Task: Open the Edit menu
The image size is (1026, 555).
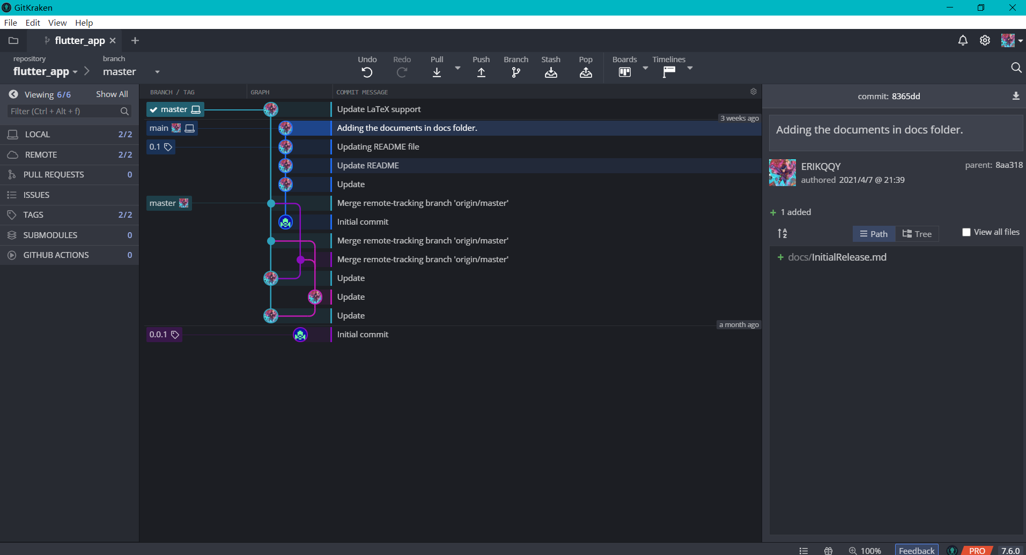Action: click(33, 23)
